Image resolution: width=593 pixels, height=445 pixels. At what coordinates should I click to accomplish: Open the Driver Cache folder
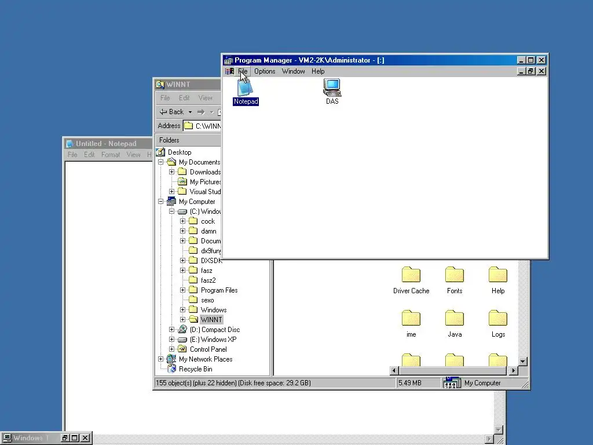411,280
